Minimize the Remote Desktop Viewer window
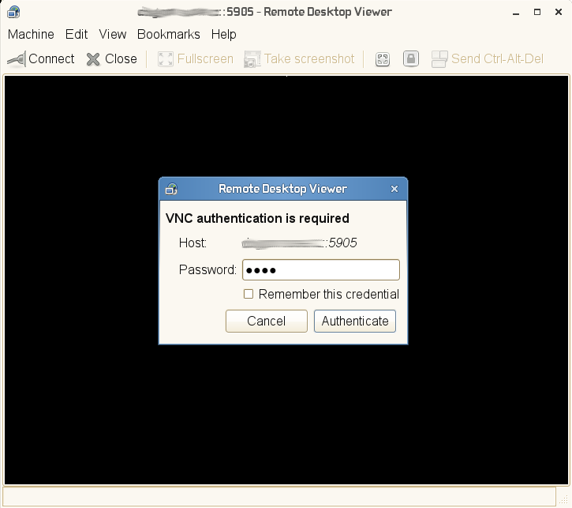 [x=516, y=12]
